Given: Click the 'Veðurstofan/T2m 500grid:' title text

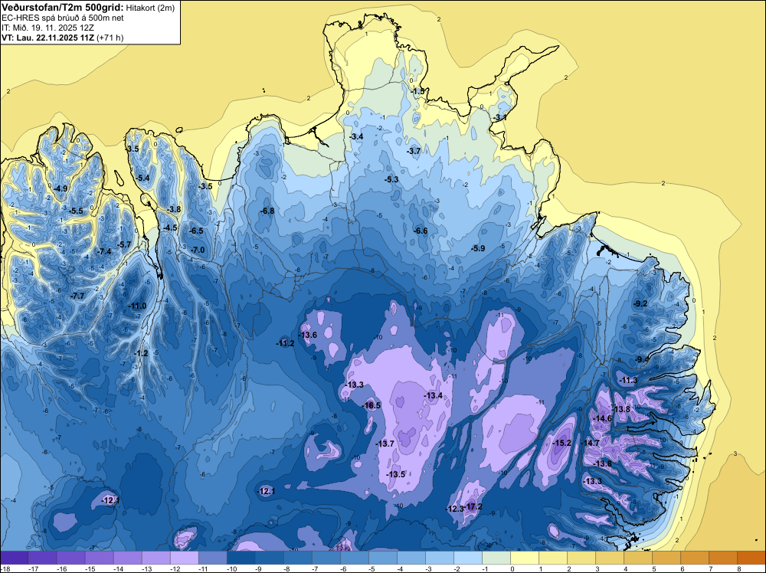Looking at the screenshot, I should (63, 8).
